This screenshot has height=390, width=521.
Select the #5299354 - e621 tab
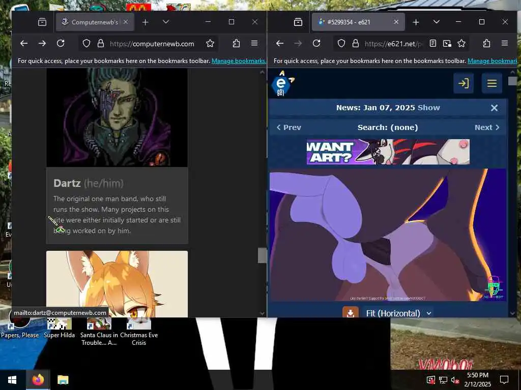click(x=358, y=22)
